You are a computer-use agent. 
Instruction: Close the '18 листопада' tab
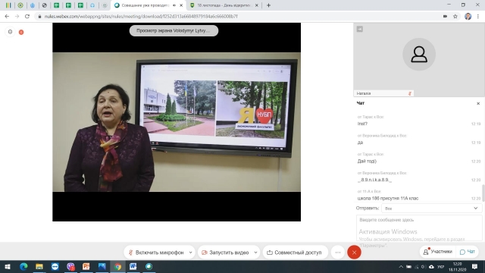tap(257, 5)
